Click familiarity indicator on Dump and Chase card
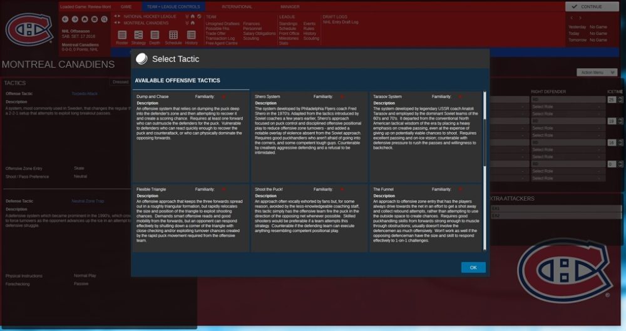The height and width of the screenshot is (331, 626). [x=223, y=96]
